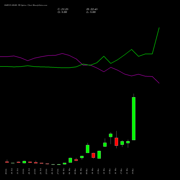Click the purple indicator line at its end point

coord(159,83)
